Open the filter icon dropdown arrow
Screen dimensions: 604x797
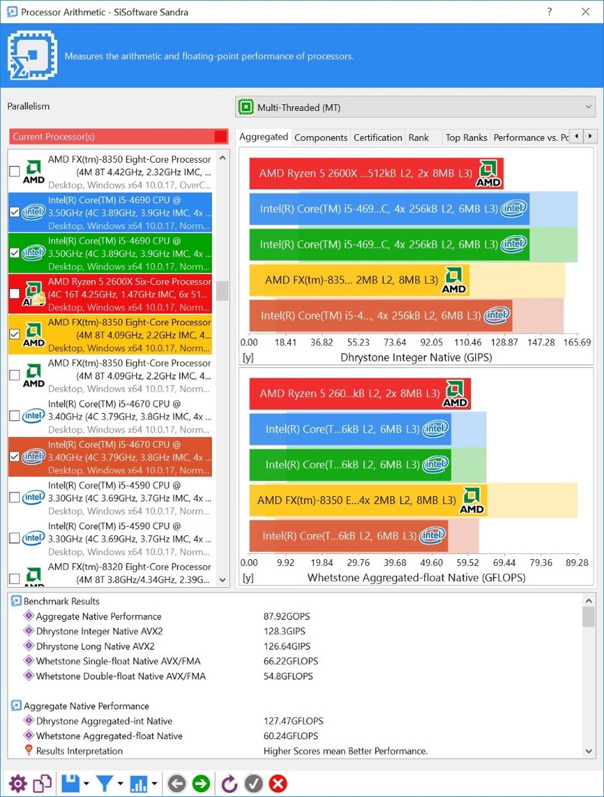click(120, 783)
